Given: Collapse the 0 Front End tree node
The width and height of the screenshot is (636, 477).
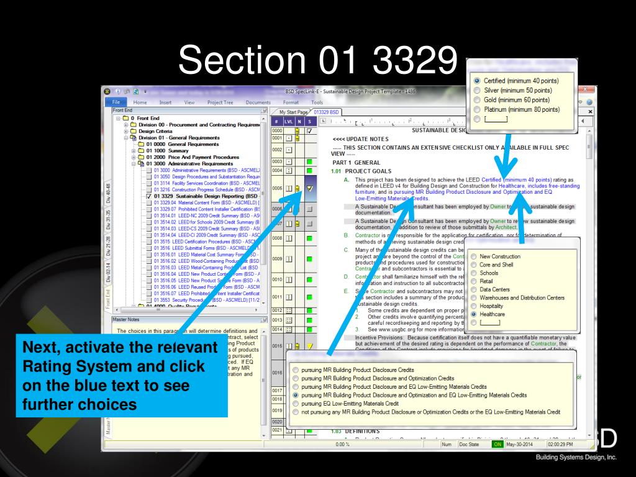Looking at the screenshot, I should pyautogui.click(x=119, y=119).
